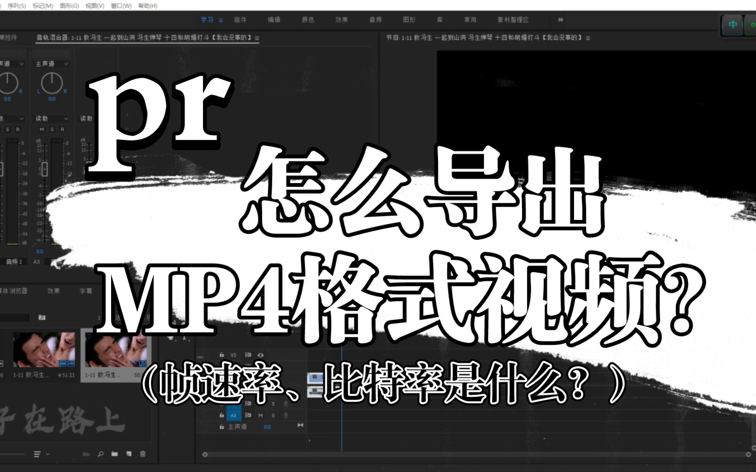This screenshot has width=756, height=472.
Task: Switch to the 组件 workspace
Action: (240, 20)
